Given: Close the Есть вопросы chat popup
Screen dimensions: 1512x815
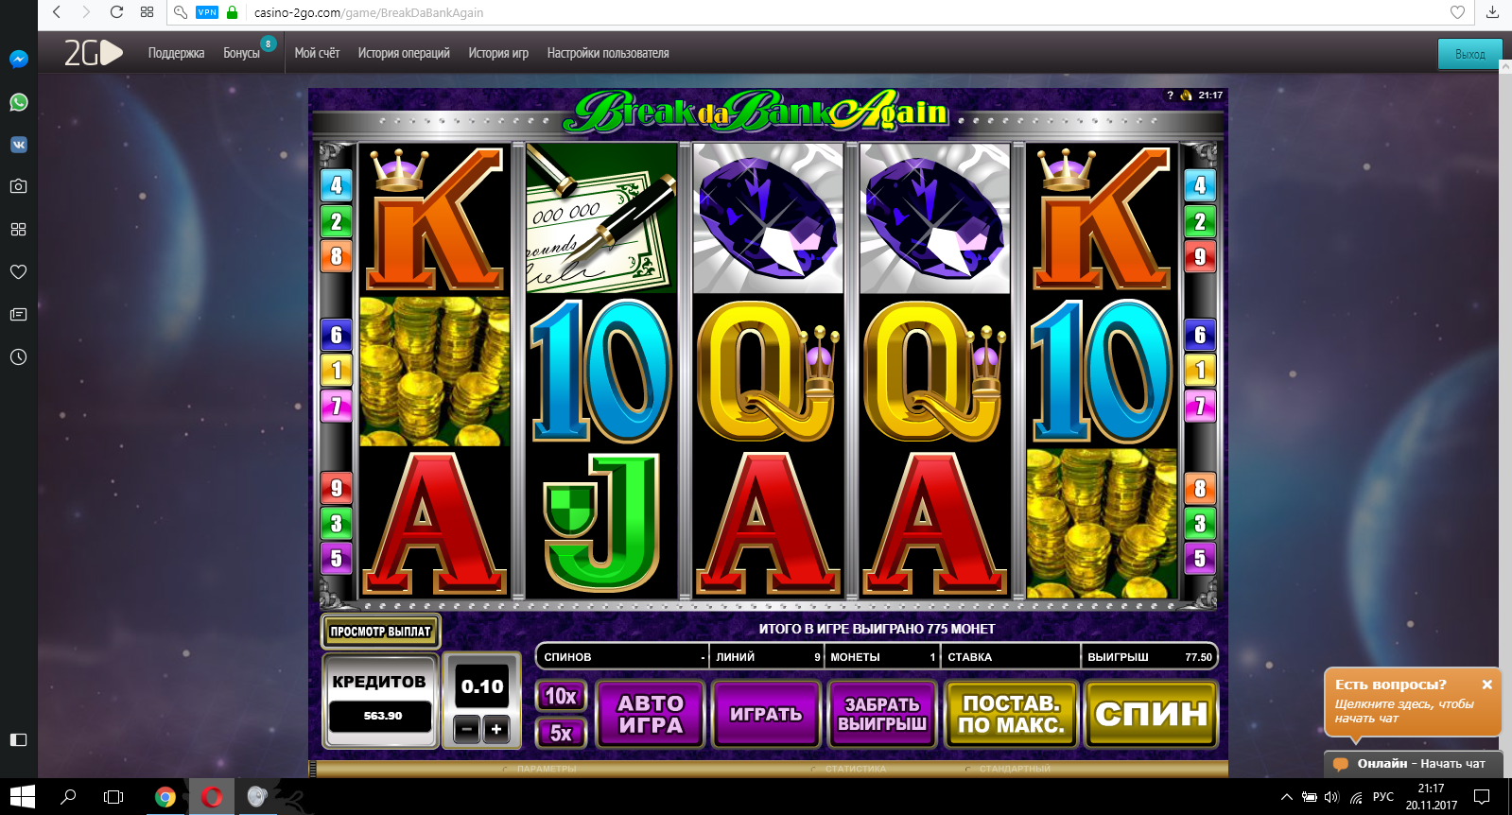Looking at the screenshot, I should (x=1486, y=685).
